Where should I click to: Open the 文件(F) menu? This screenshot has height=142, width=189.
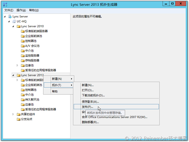(9, 10)
